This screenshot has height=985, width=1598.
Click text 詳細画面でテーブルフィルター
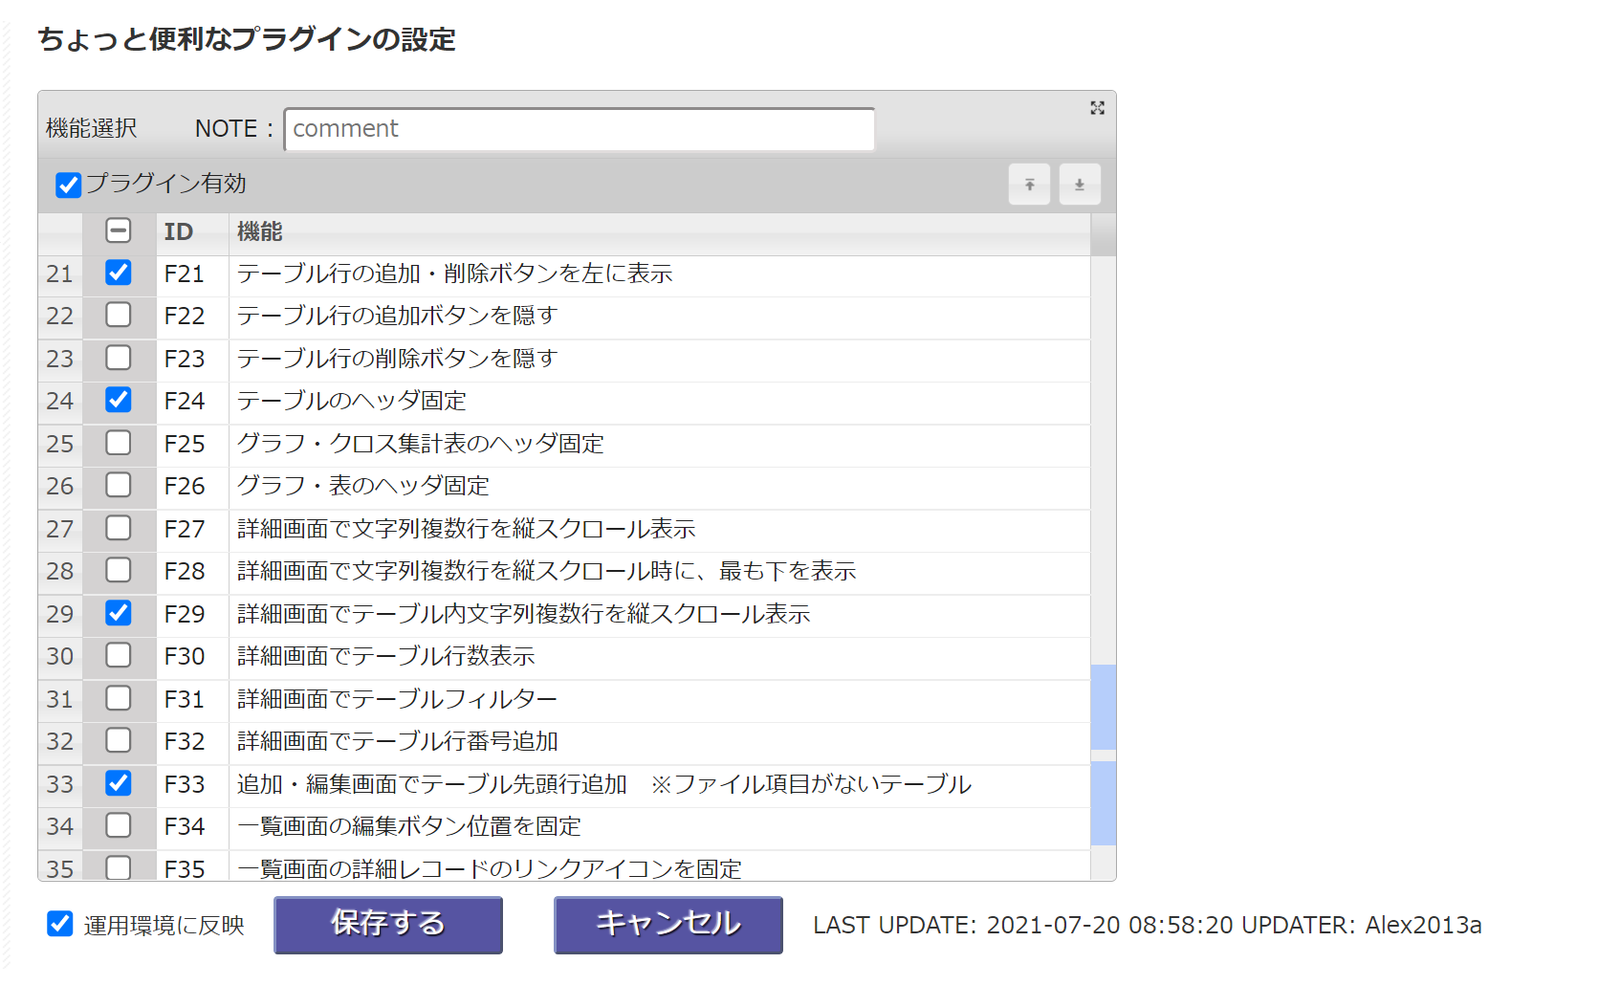(x=398, y=699)
